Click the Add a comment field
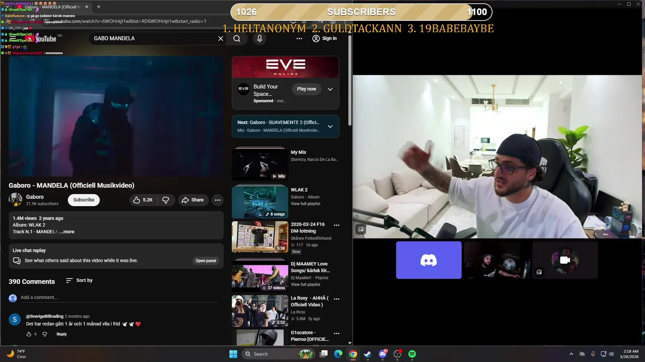 coord(119,298)
